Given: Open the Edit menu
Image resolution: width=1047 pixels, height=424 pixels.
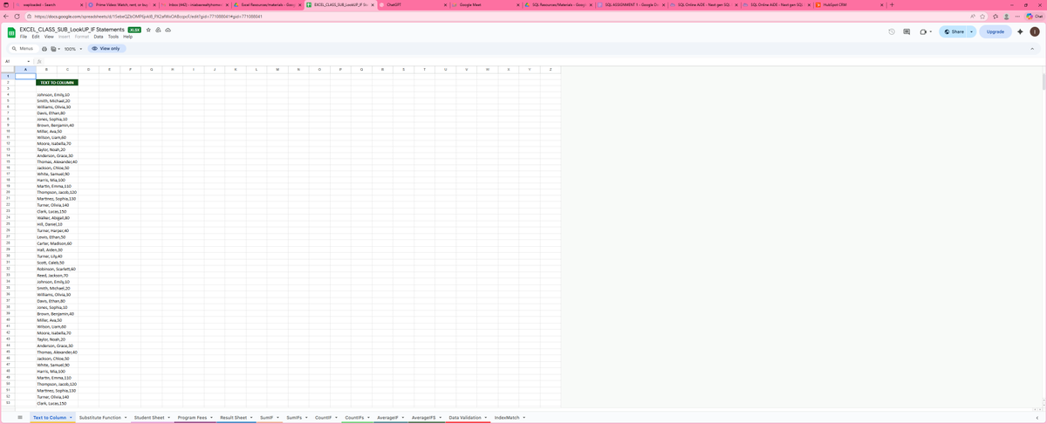Looking at the screenshot, I should pyautogui.click(x=36, y=37).
